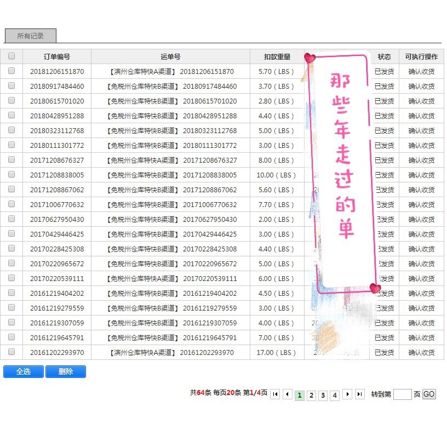Jump to first page using leftmost pagination arrow
Screen dimensions: 447x447
276,394
